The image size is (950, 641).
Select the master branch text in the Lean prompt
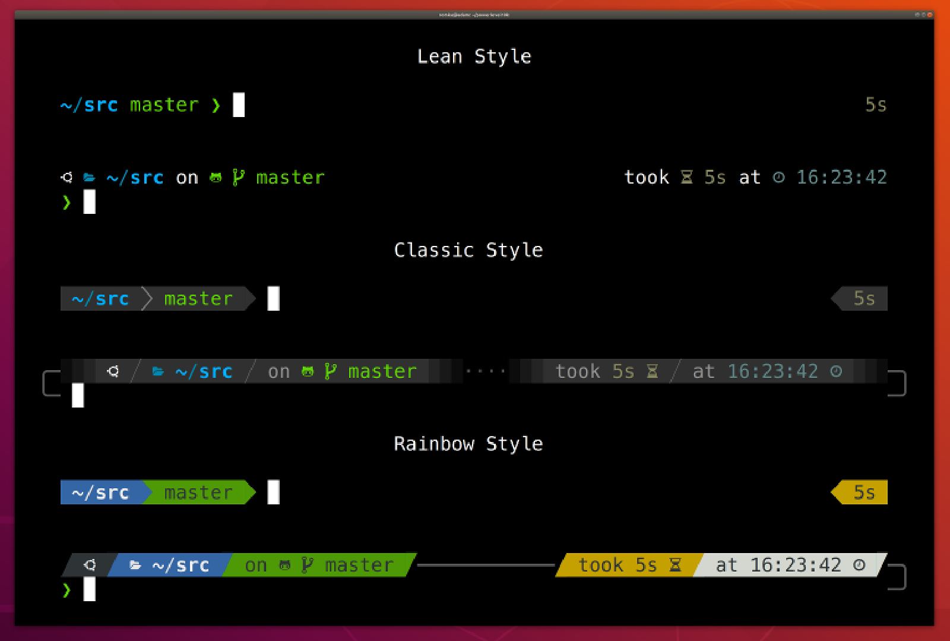pos(164,105)
